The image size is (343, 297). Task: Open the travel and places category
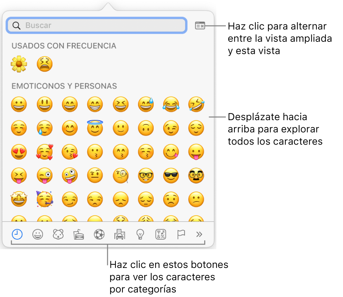tap(120, 234)
